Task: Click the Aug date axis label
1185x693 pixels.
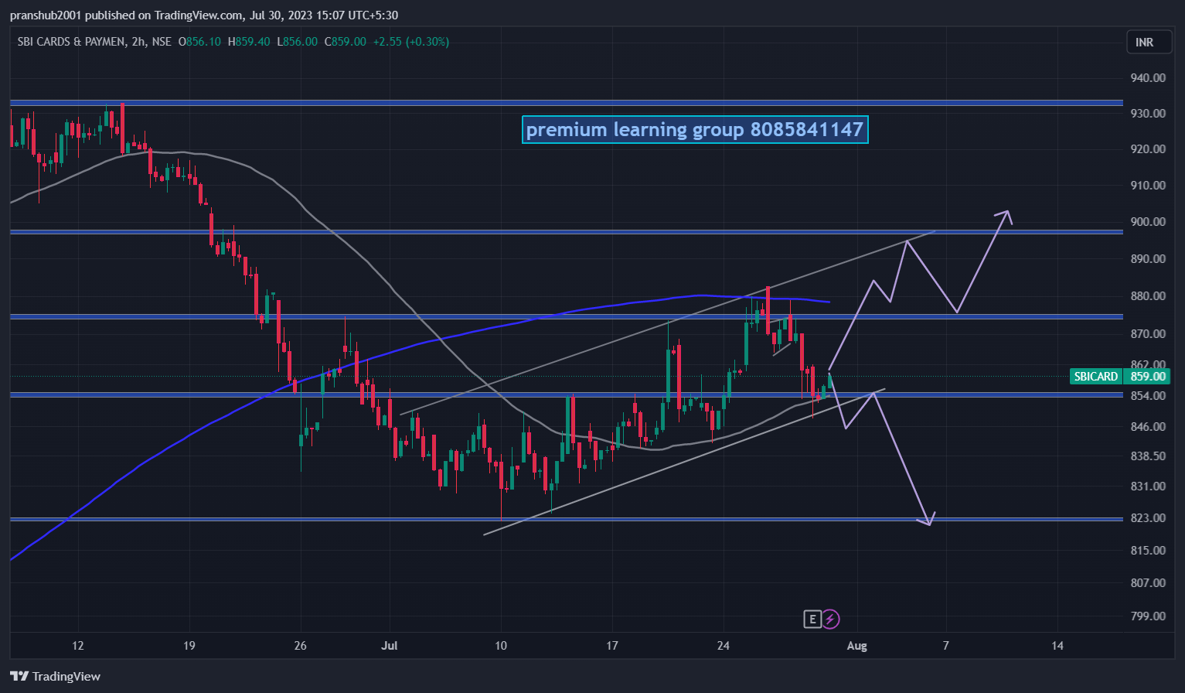Action: point(856,645)
